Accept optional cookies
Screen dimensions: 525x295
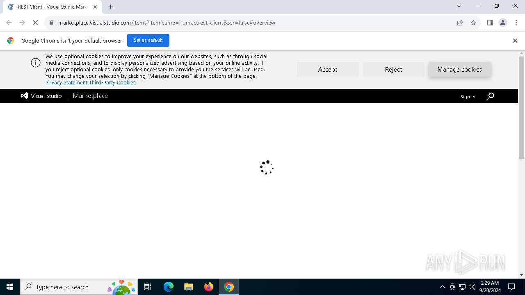click(x=328, y=69)
